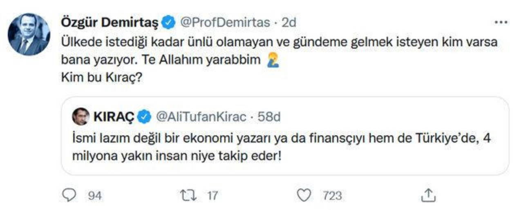Click the retweet arrows icon
523x210 pixels.
click(189, 196)
